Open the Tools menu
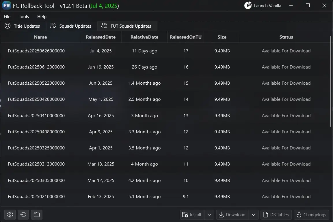The height and width of the screenshot is (222, 333). point(24,16)
